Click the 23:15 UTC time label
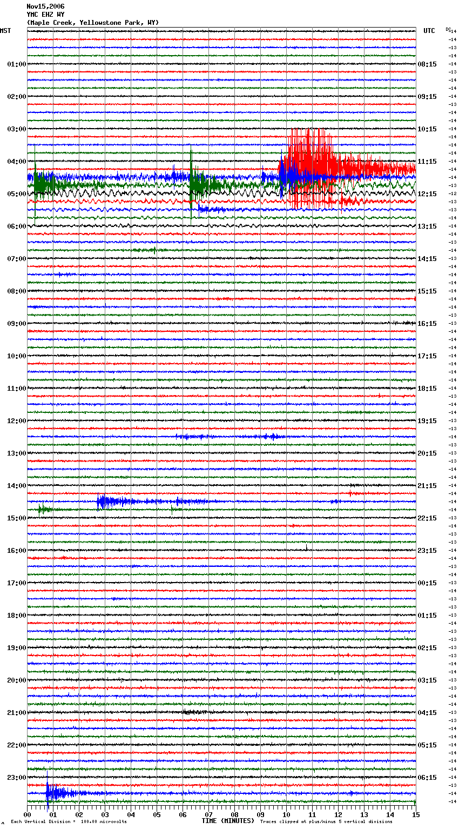The height and width of the screenshot is (829, 459). tap(427, 551)
